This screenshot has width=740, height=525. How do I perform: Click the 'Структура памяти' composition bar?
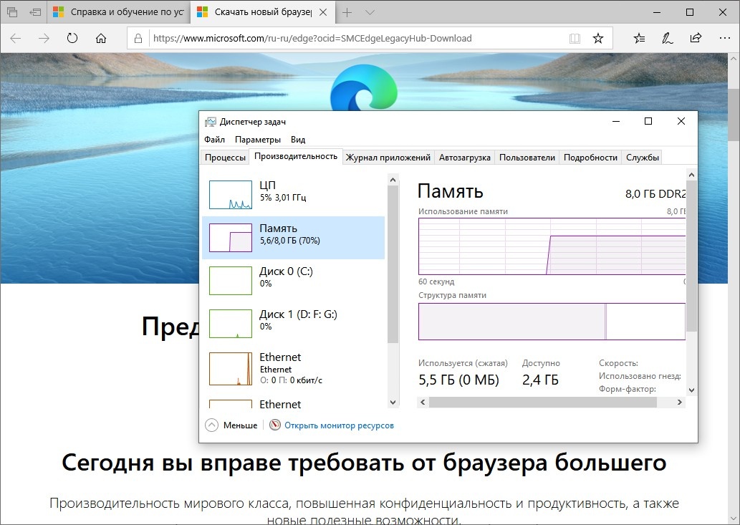point(552,321)
